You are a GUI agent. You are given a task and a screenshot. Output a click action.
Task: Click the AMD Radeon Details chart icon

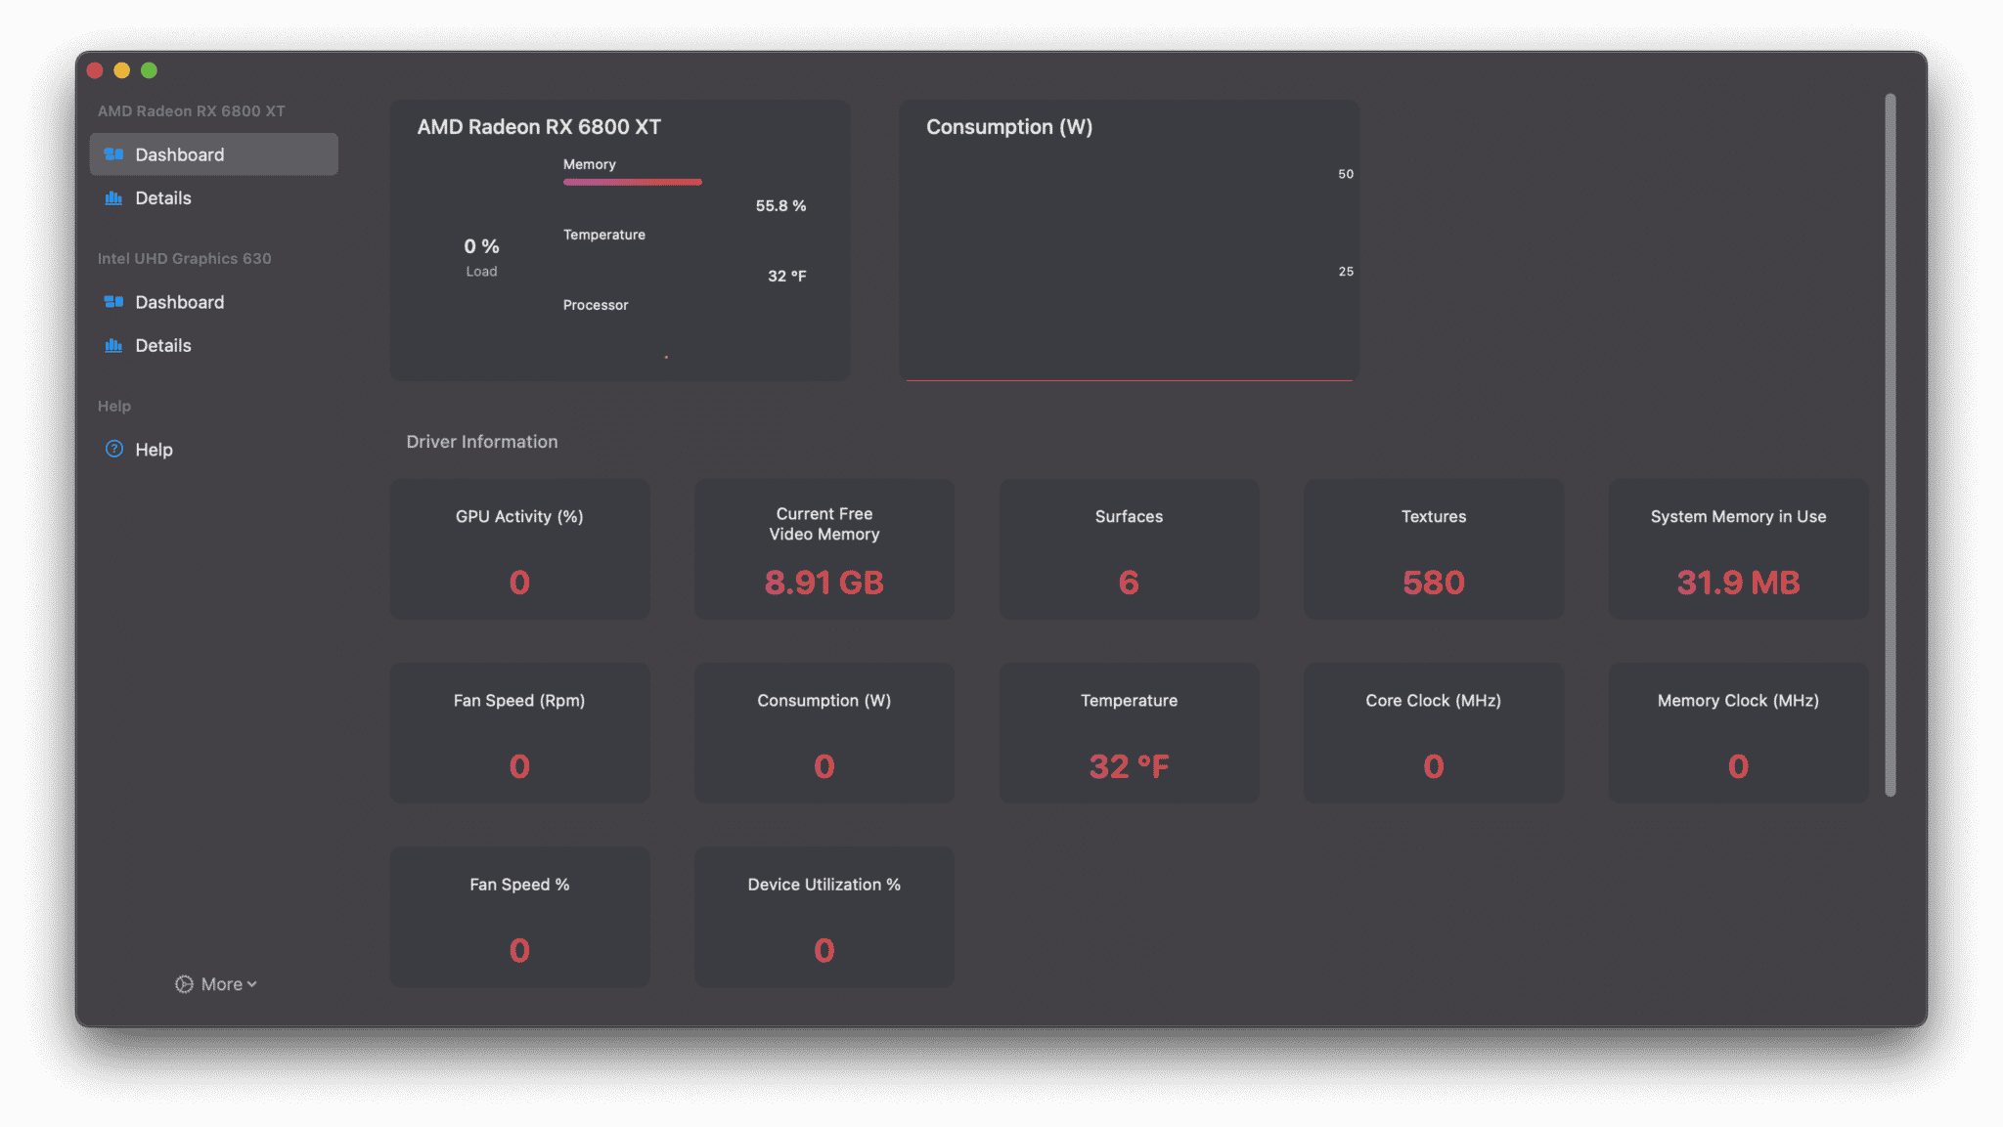(x=113, y=198)
